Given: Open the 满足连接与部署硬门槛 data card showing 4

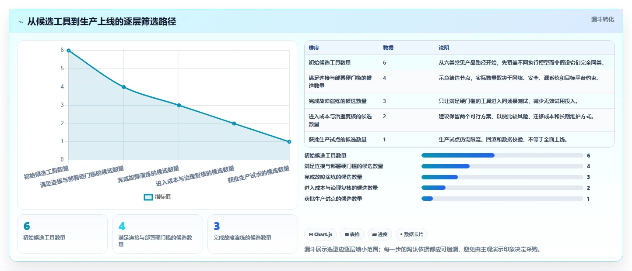Looking at the screenshot, I should (x=158, y=234).
